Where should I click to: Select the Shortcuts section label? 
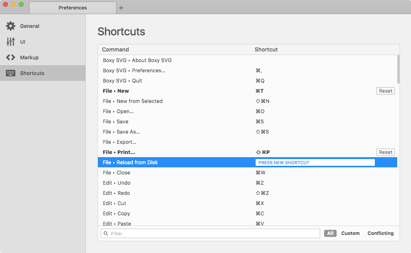pyautogui.click(x=32, y=73)
